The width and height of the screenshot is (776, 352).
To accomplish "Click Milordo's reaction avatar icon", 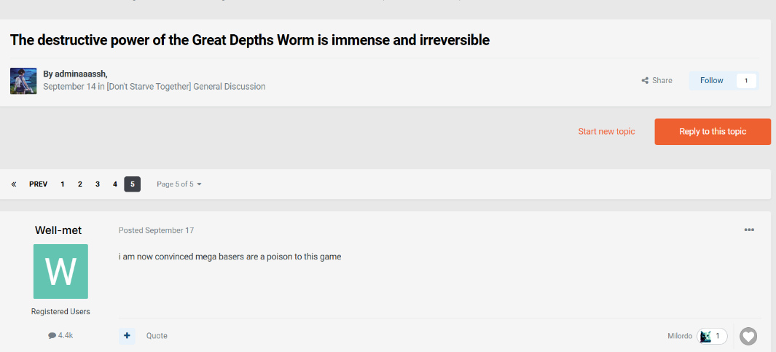I will click(x=705, y=336).
